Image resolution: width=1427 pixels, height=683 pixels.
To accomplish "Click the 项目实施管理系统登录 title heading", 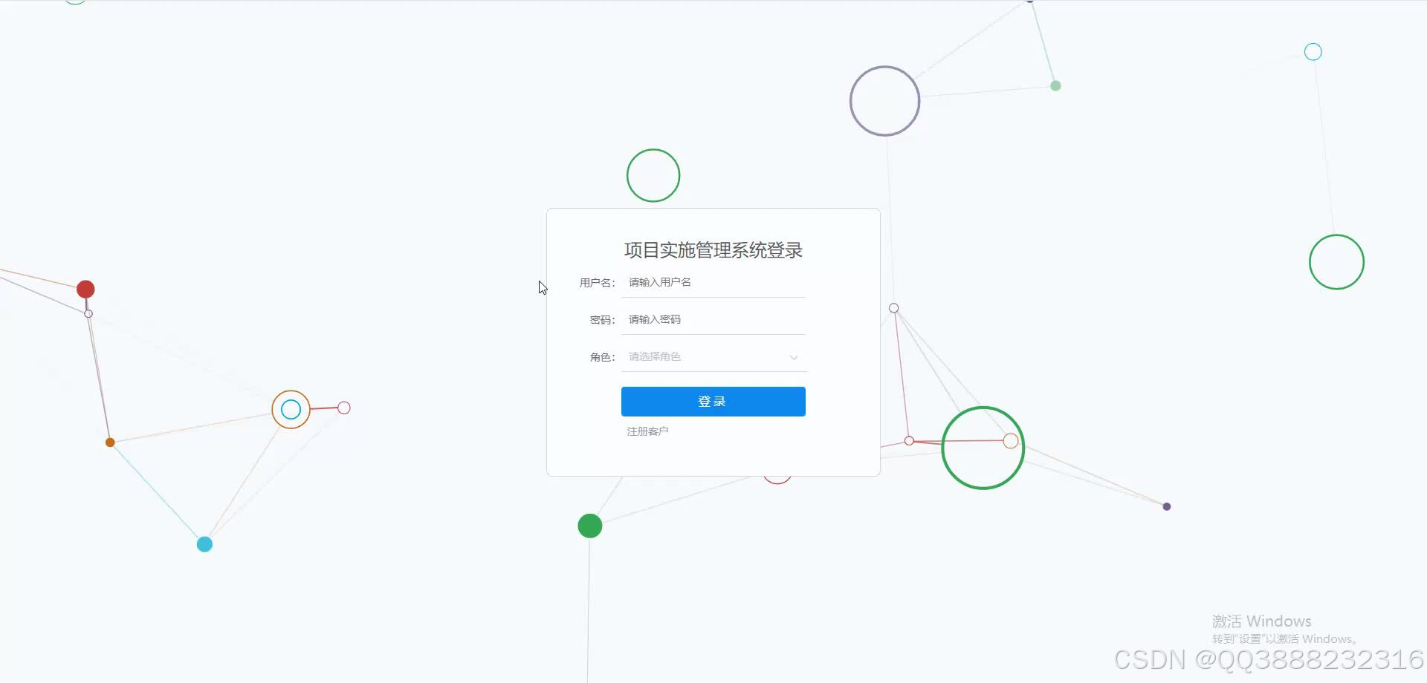I will click(x=713, y=250).
